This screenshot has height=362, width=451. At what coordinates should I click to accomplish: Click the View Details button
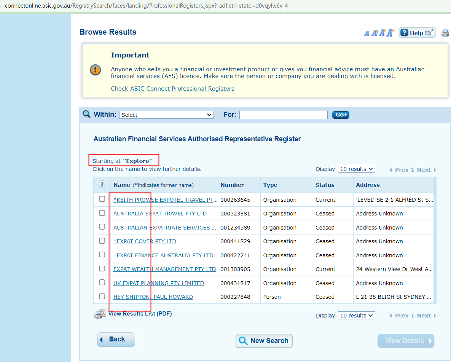click(406, 341)
